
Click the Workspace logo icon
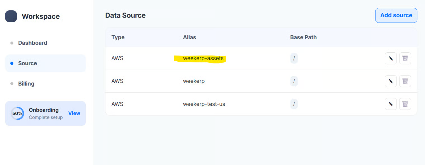click(x=11, y=16)
